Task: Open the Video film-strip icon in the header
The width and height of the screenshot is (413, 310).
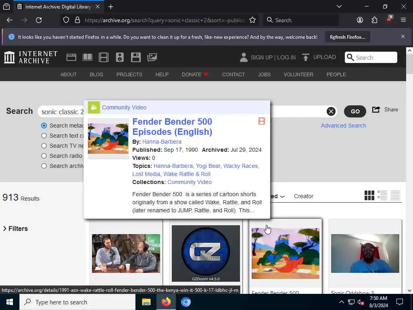Action: (104, 57)
